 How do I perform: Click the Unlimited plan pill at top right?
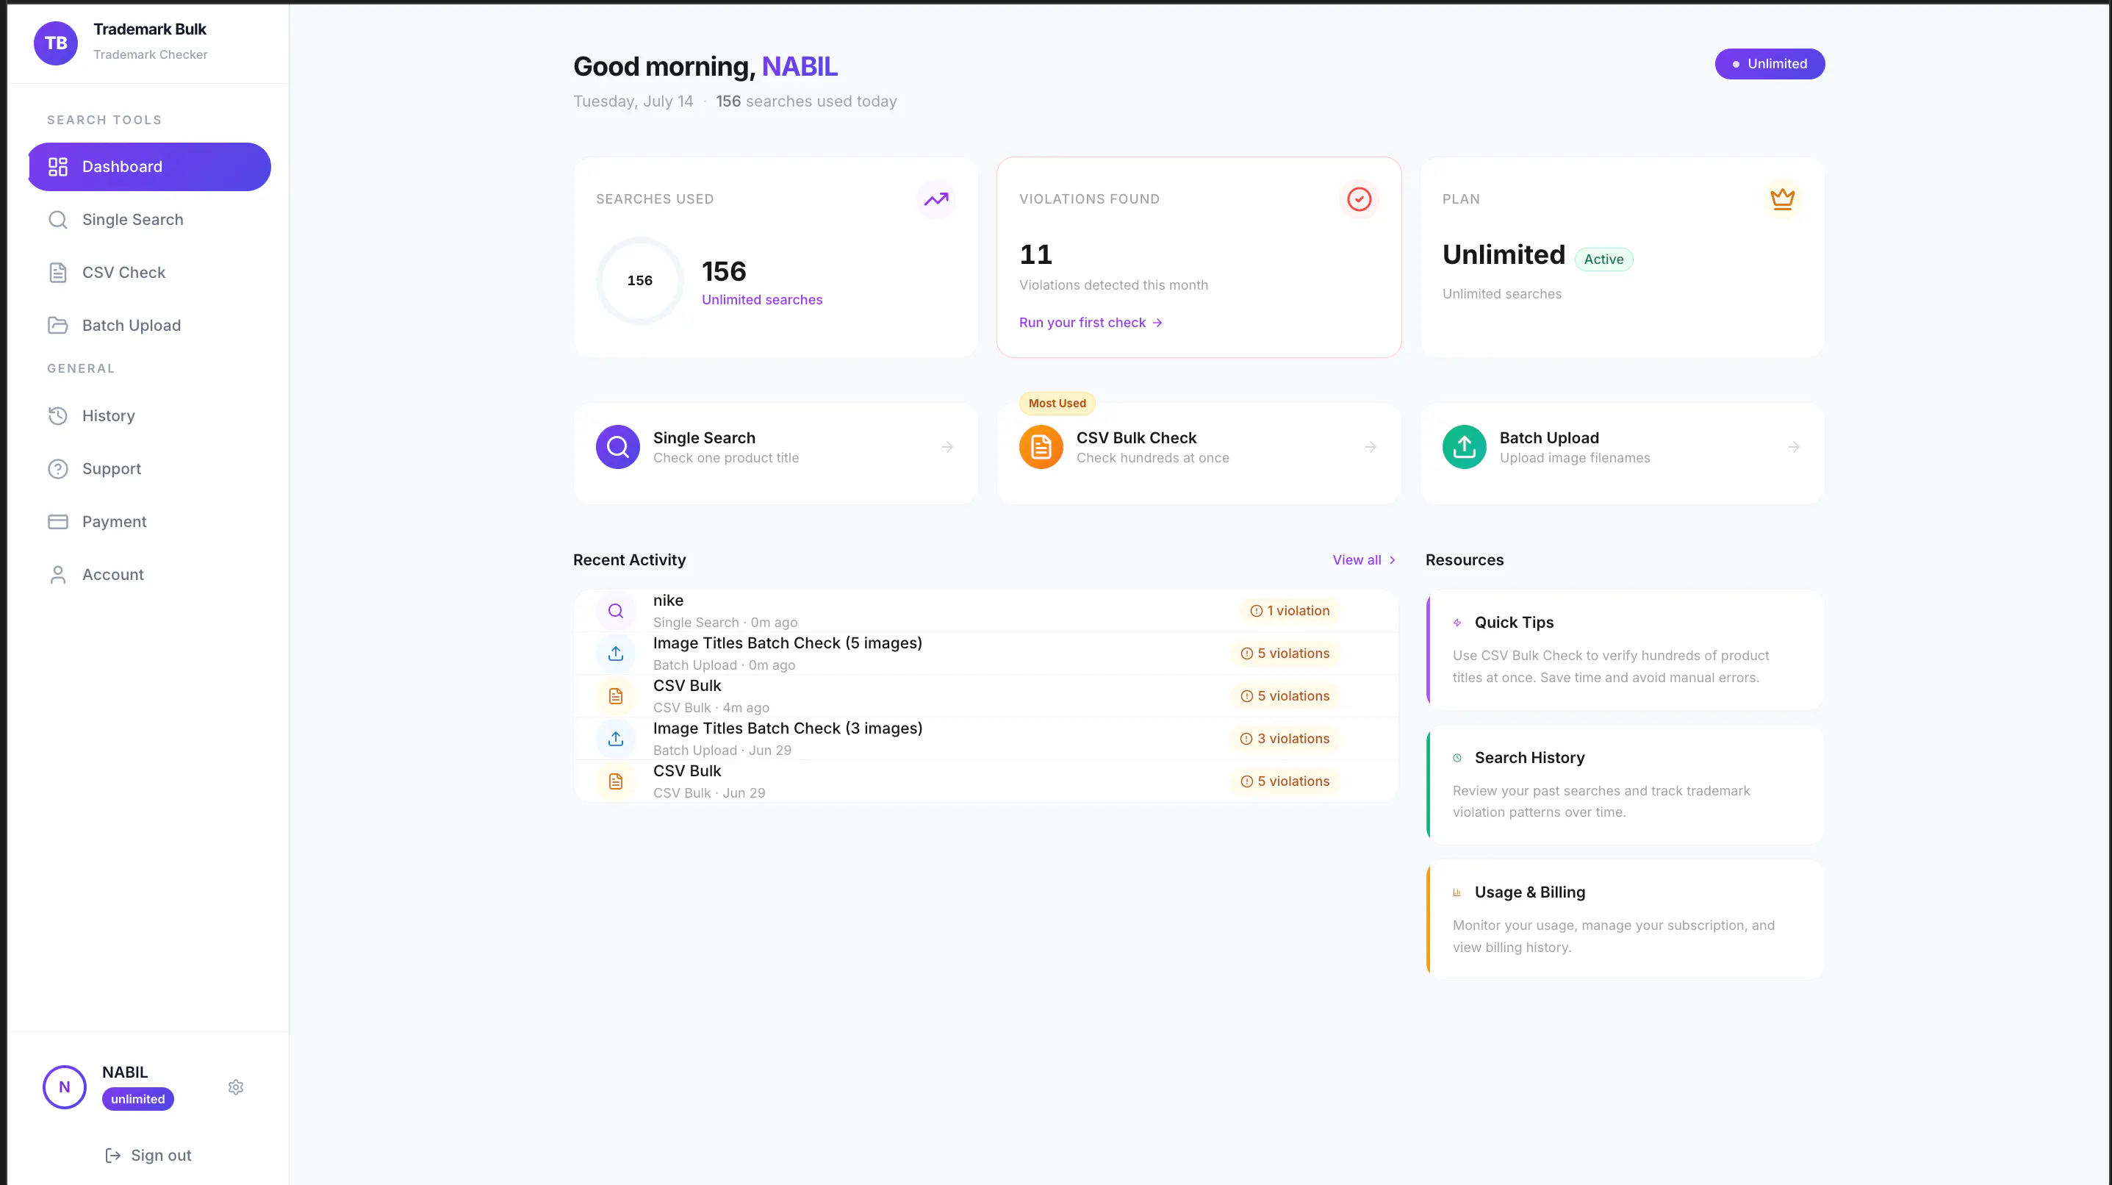coord(1770,64)
